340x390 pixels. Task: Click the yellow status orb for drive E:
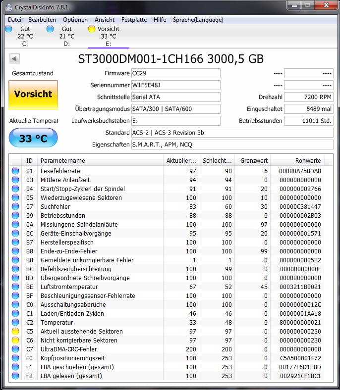click(92, 29)
